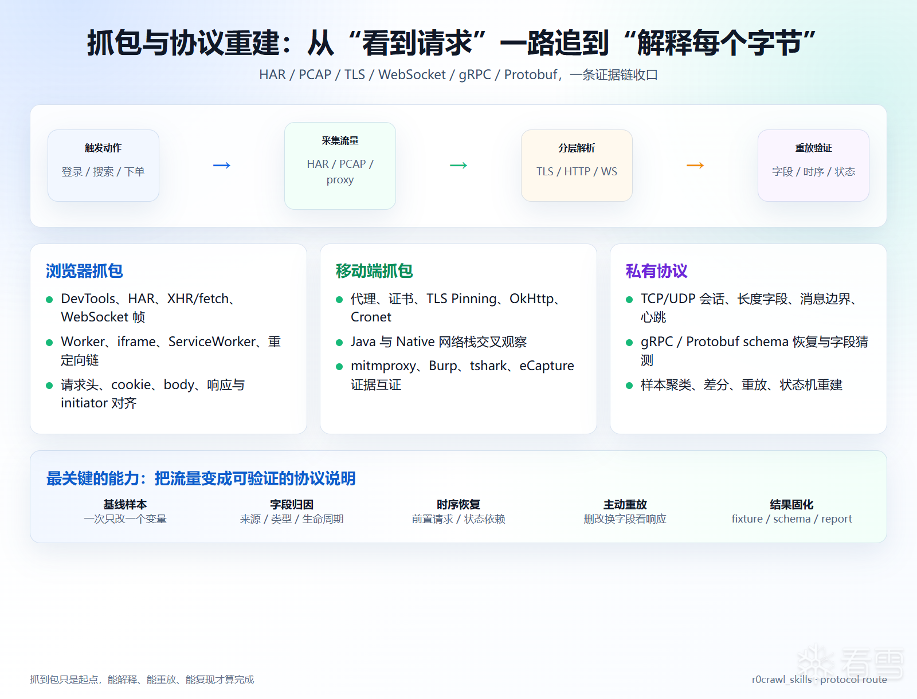Click the 触发动作 step card

tap(103, 166)
